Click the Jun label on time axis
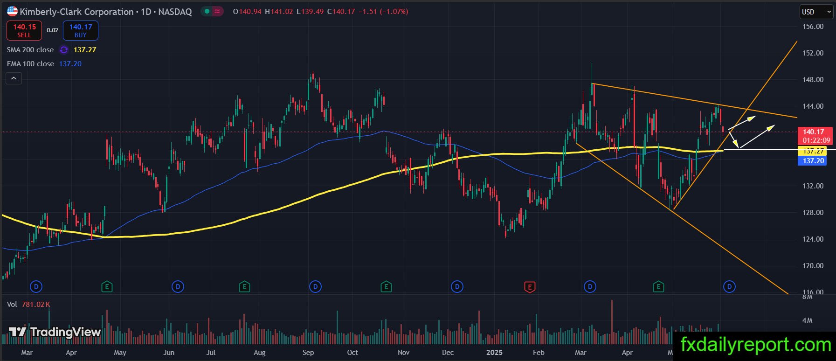The image size is (836, 361). [169, 353]
